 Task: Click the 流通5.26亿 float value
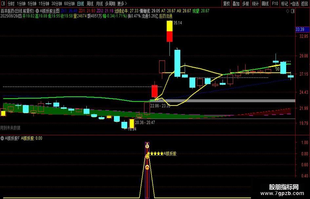[x=150, y=16]
